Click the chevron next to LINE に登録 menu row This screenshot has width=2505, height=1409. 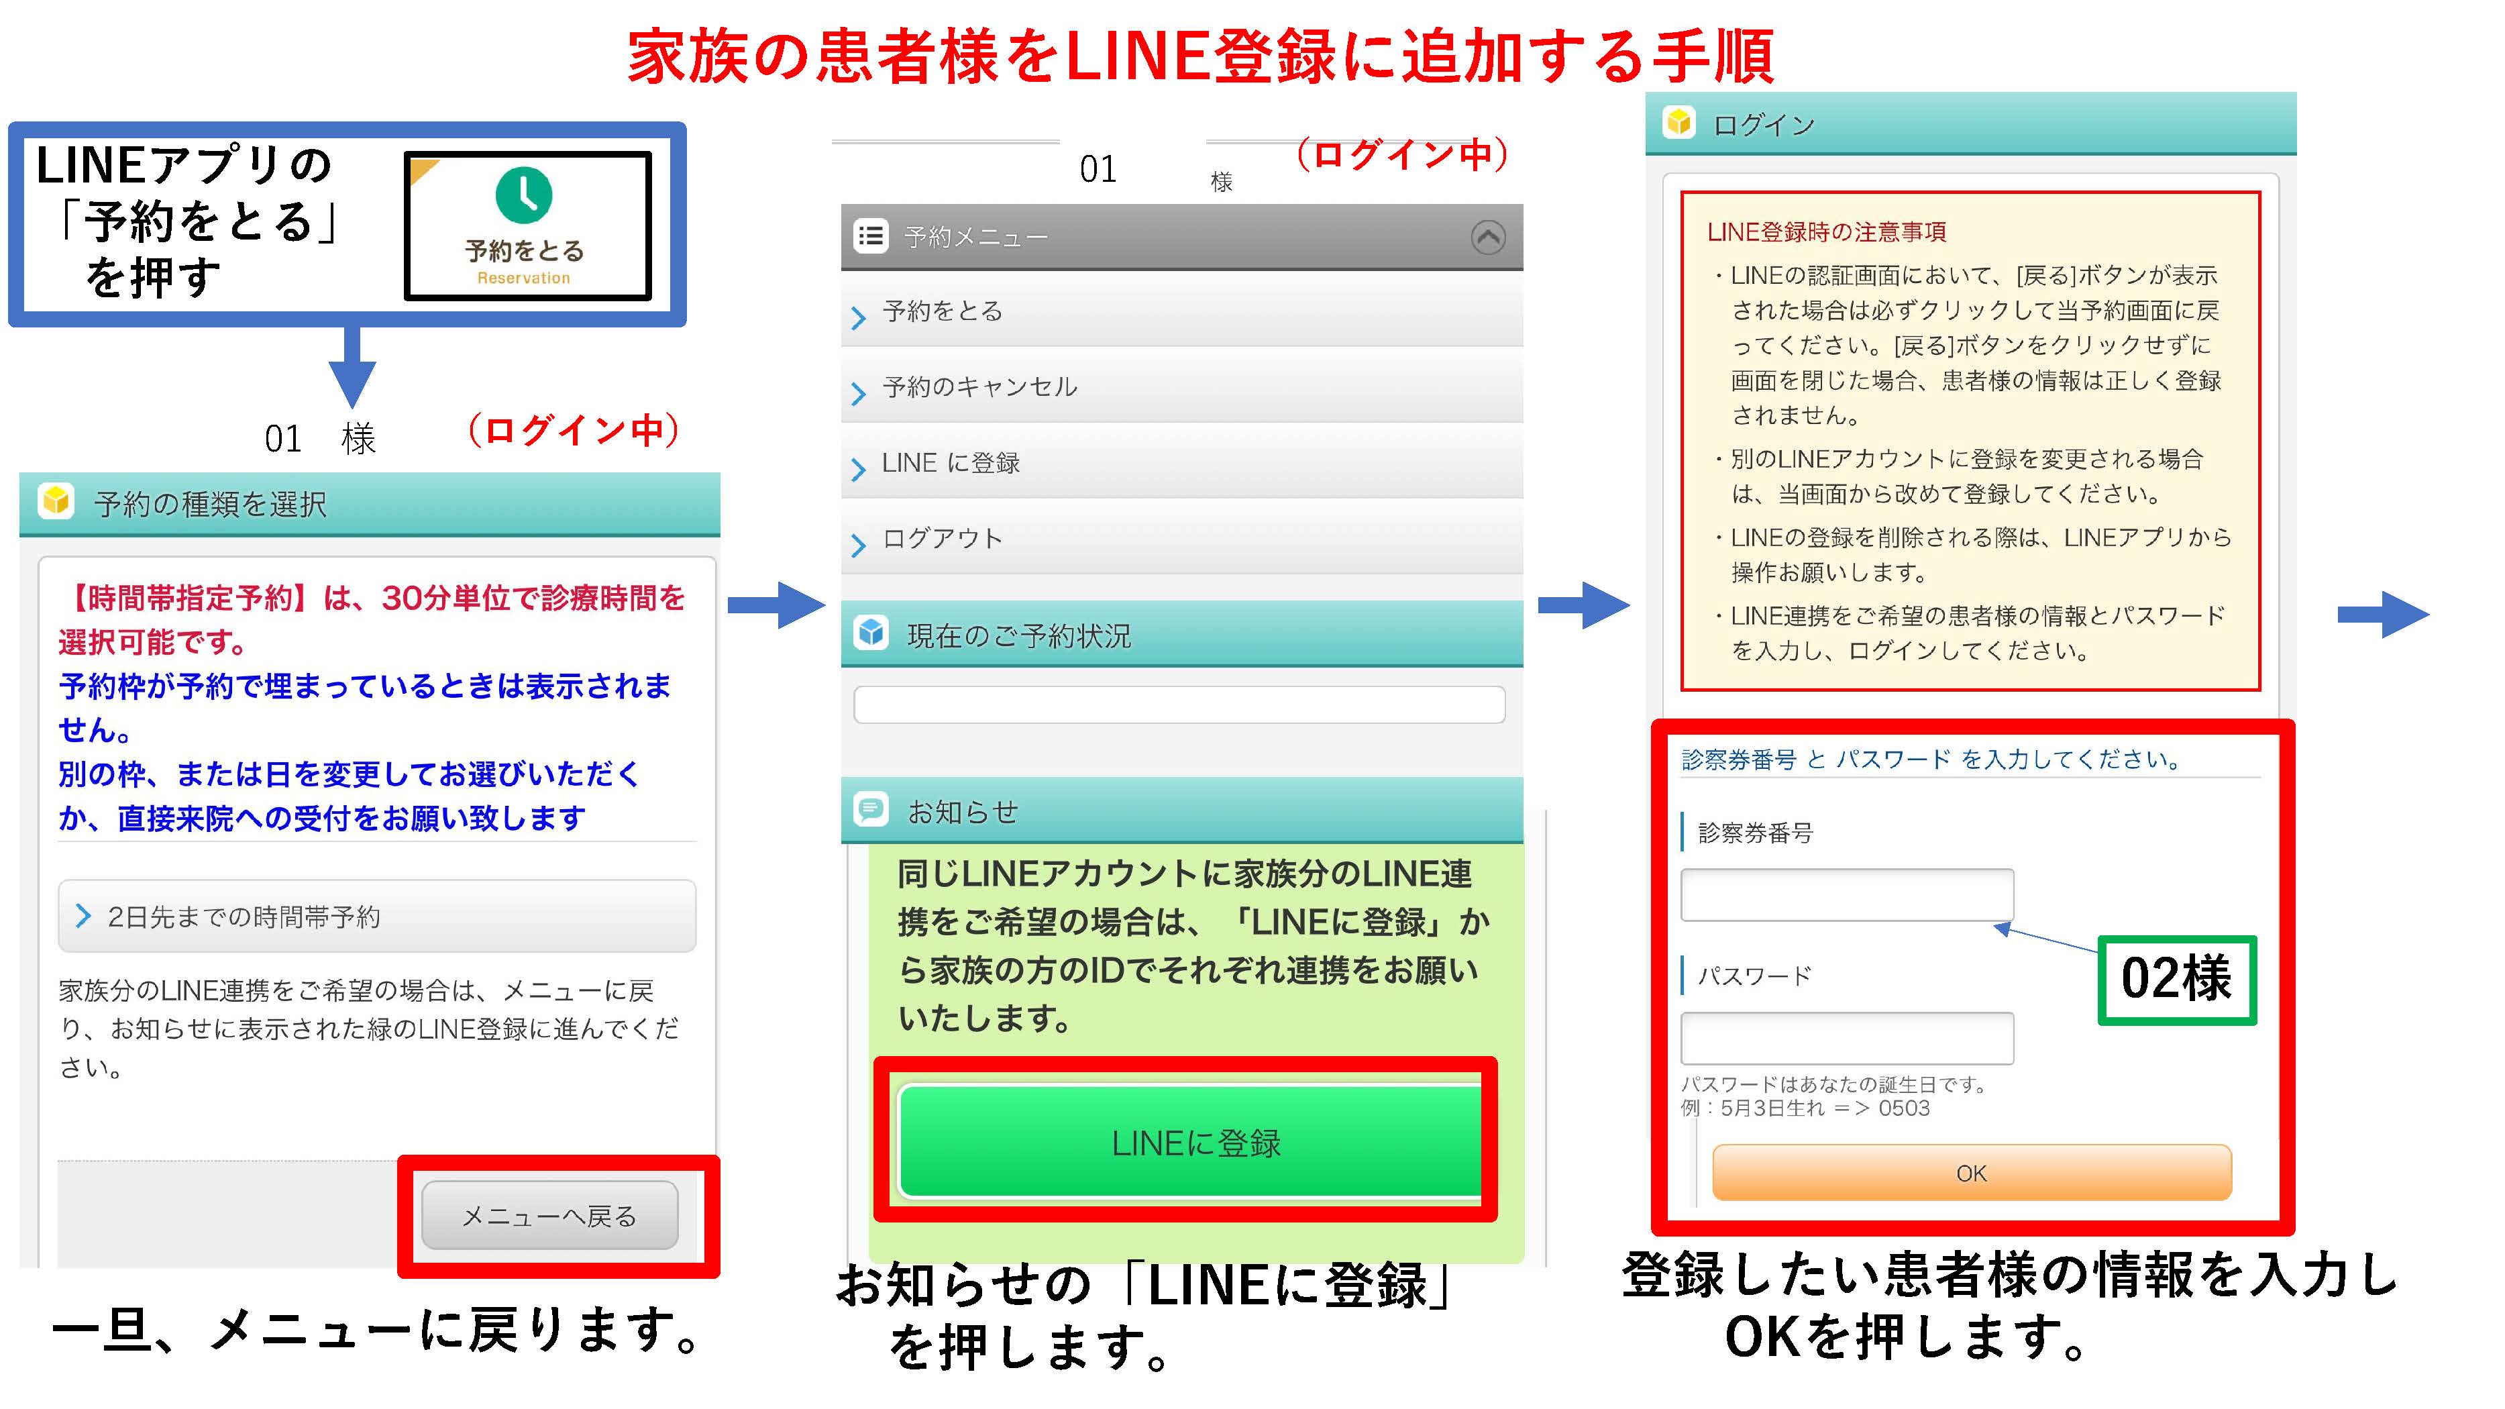(x=857, y=469)
